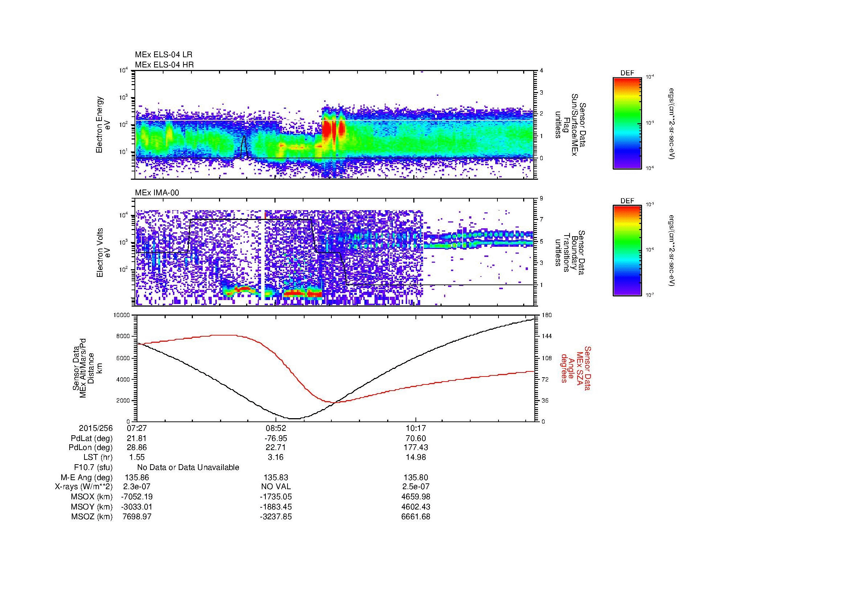Click the LST (hr) row label
This screenshot has height=599, width=848.
(x=98, y=457)
